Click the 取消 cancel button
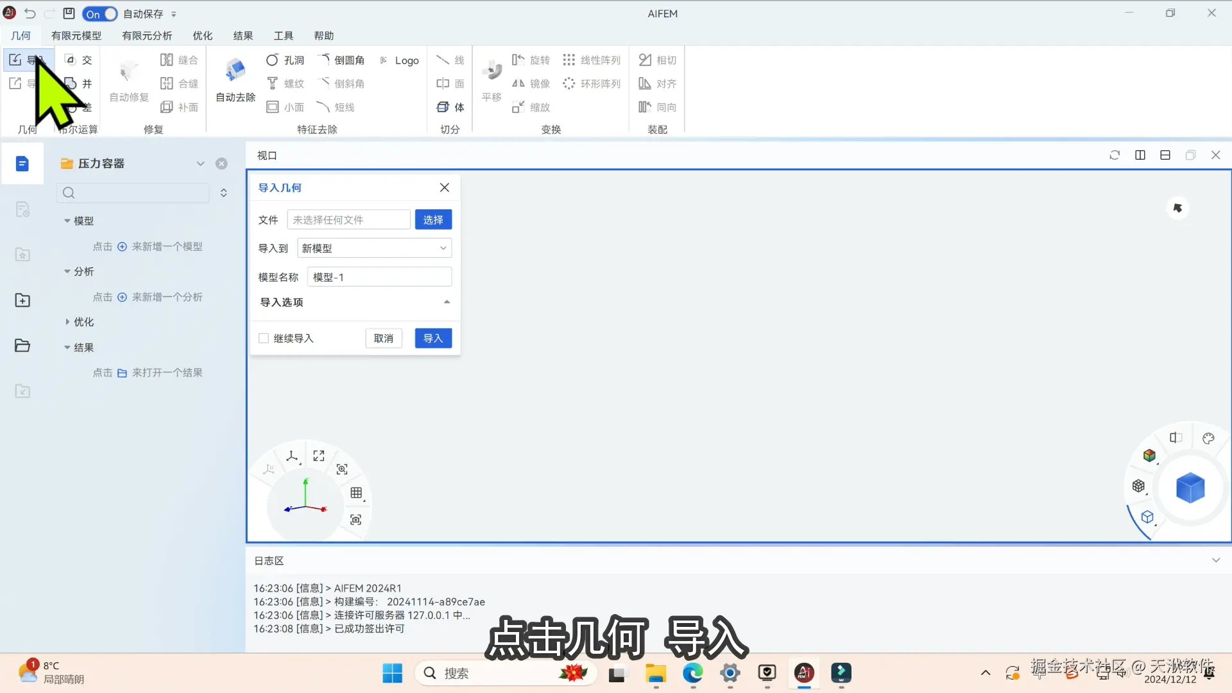Screen dimensions: 1232x693 click(x=383, y=338)
